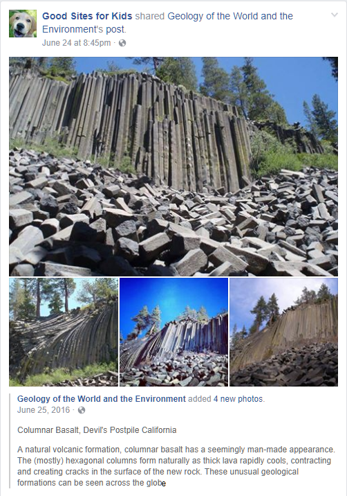Open the post options chevron menu

[x=335, y=15]
